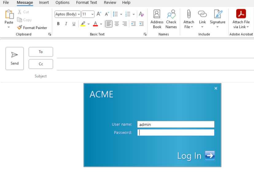Image resolution: width=254 pixels, height=181 pixels.
Task: Apply underline to text
Action: 73,24
